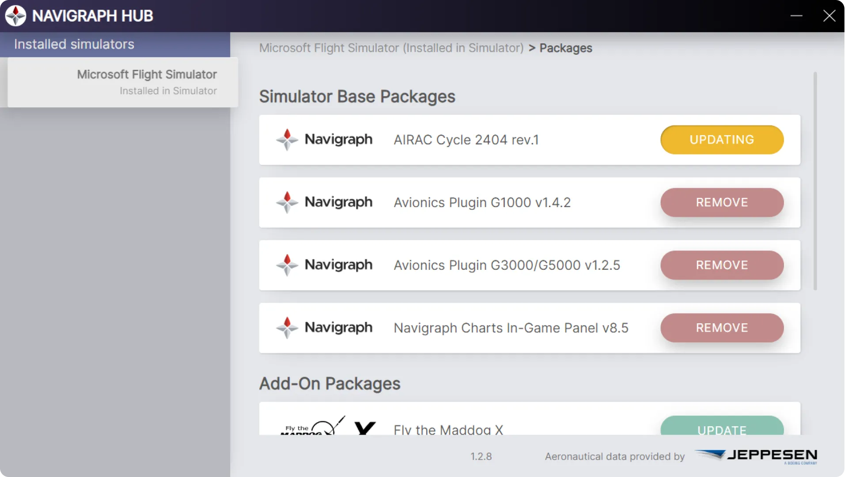Click the UPDATING button for AIRAC Cycle 2404

[722, 140]
